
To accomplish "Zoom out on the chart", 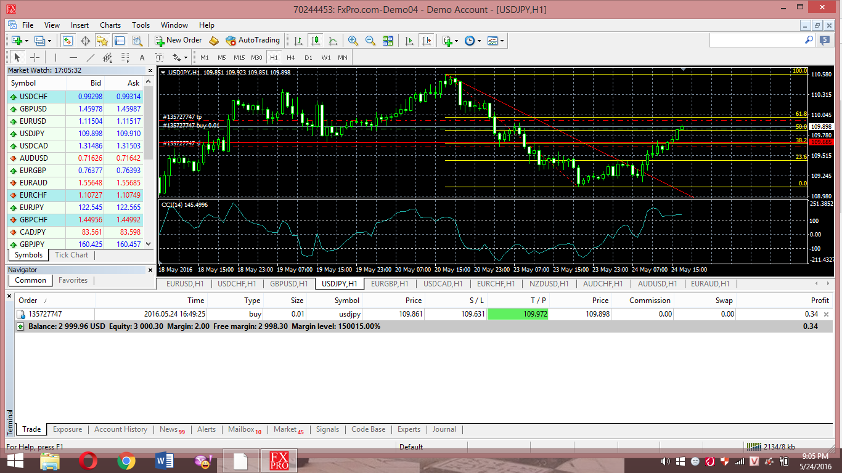I will [370, 40].
